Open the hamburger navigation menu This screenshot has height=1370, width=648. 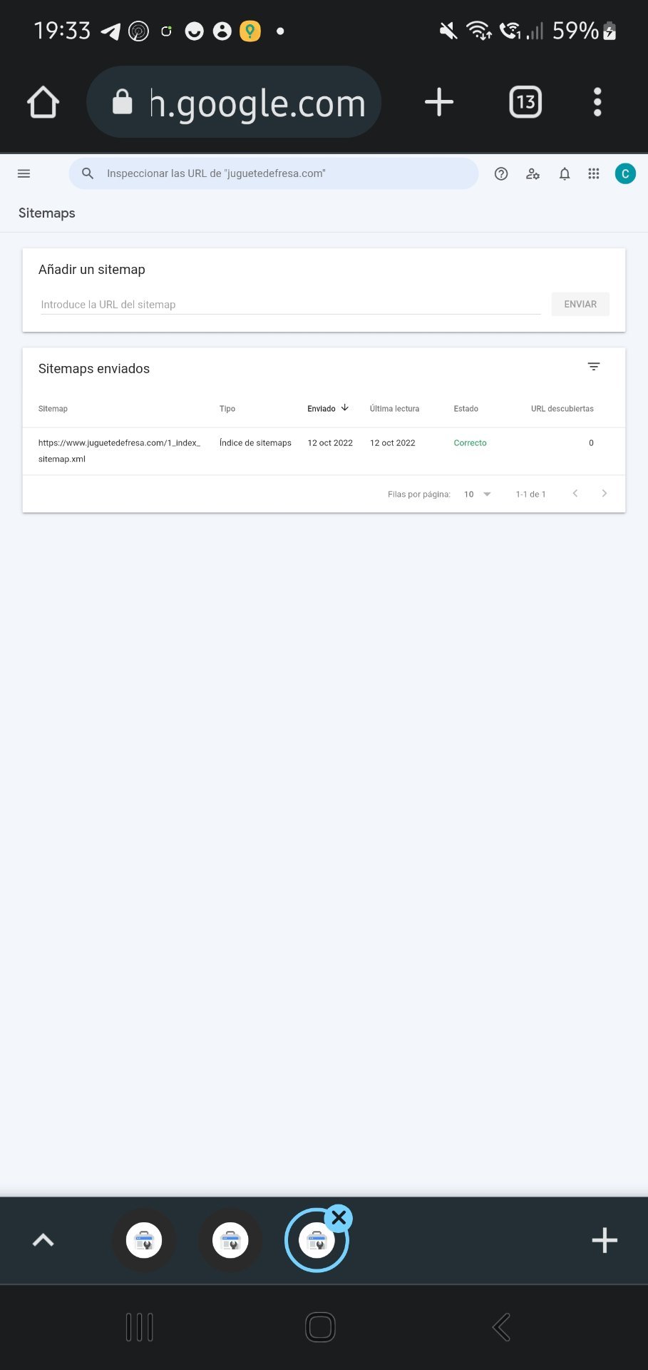point(24,173)
